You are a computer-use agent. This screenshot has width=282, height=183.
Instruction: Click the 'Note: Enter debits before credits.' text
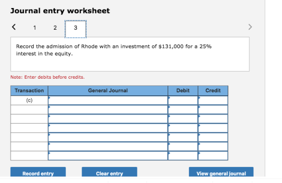(x=47, y=77)
